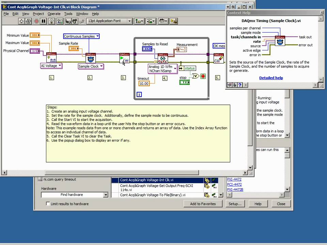Click the block diagram horizontal scrollbar thumb
Screen dimensions: 327x245
[x=122, y=173]
